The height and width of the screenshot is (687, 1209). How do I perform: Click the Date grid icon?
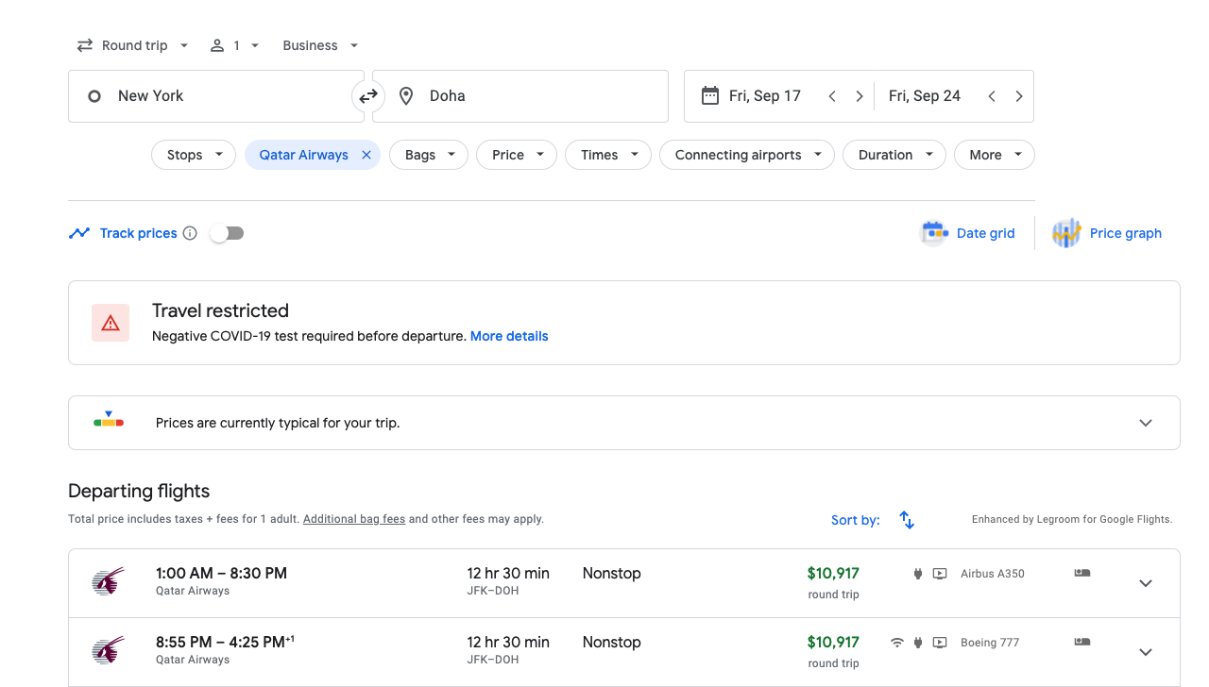click(x=934, y=233)
